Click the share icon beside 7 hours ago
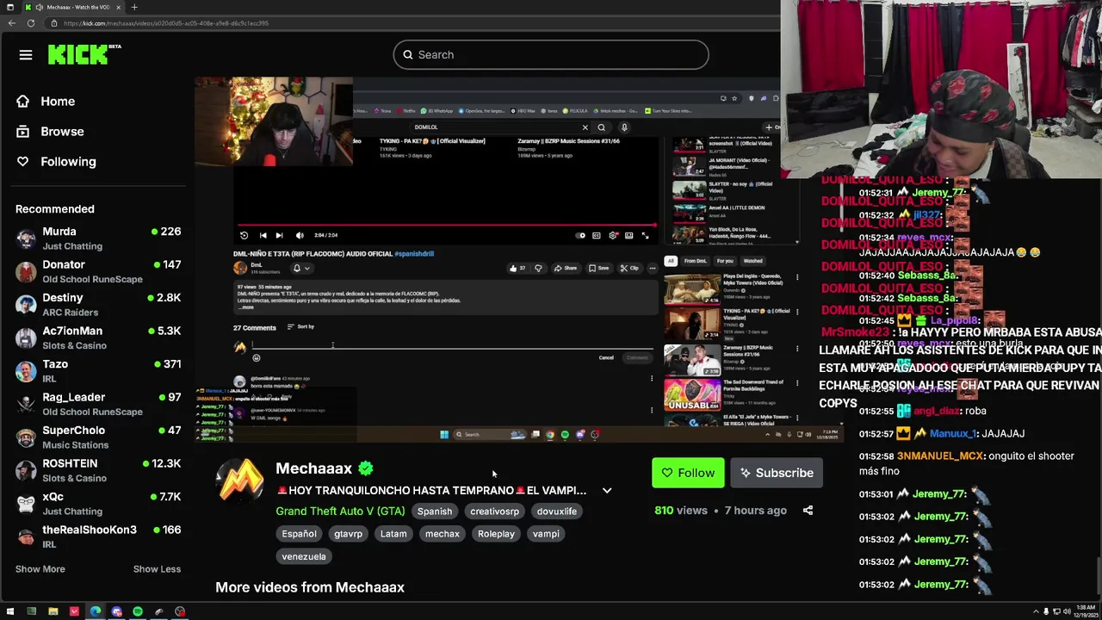 808,511
